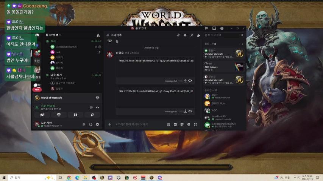Click the share screen button in voice panel

59,115
